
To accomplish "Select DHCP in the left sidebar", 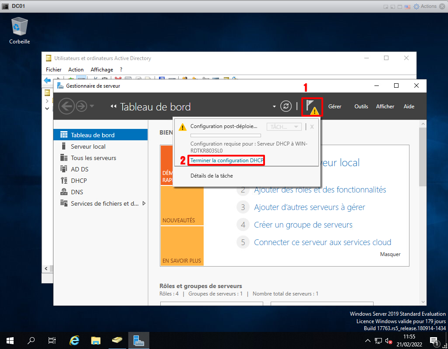I will coord(79,181).
